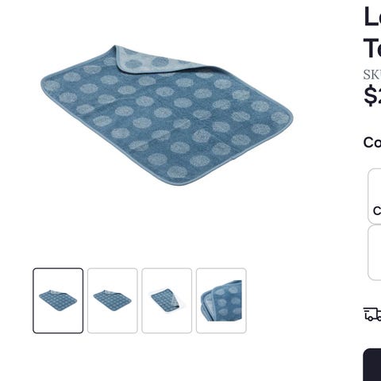
Task: Click the letter C label inside upper colour option
Action: [x=377, y=211]
